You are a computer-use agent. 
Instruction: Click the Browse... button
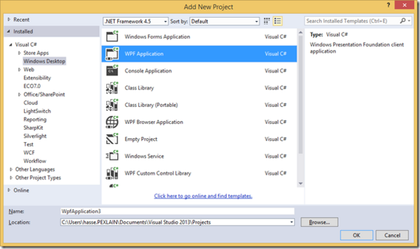(x=320, y=222)
